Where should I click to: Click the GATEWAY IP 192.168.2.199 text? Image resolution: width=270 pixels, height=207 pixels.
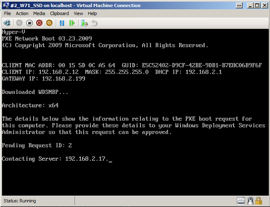(44, 79)
